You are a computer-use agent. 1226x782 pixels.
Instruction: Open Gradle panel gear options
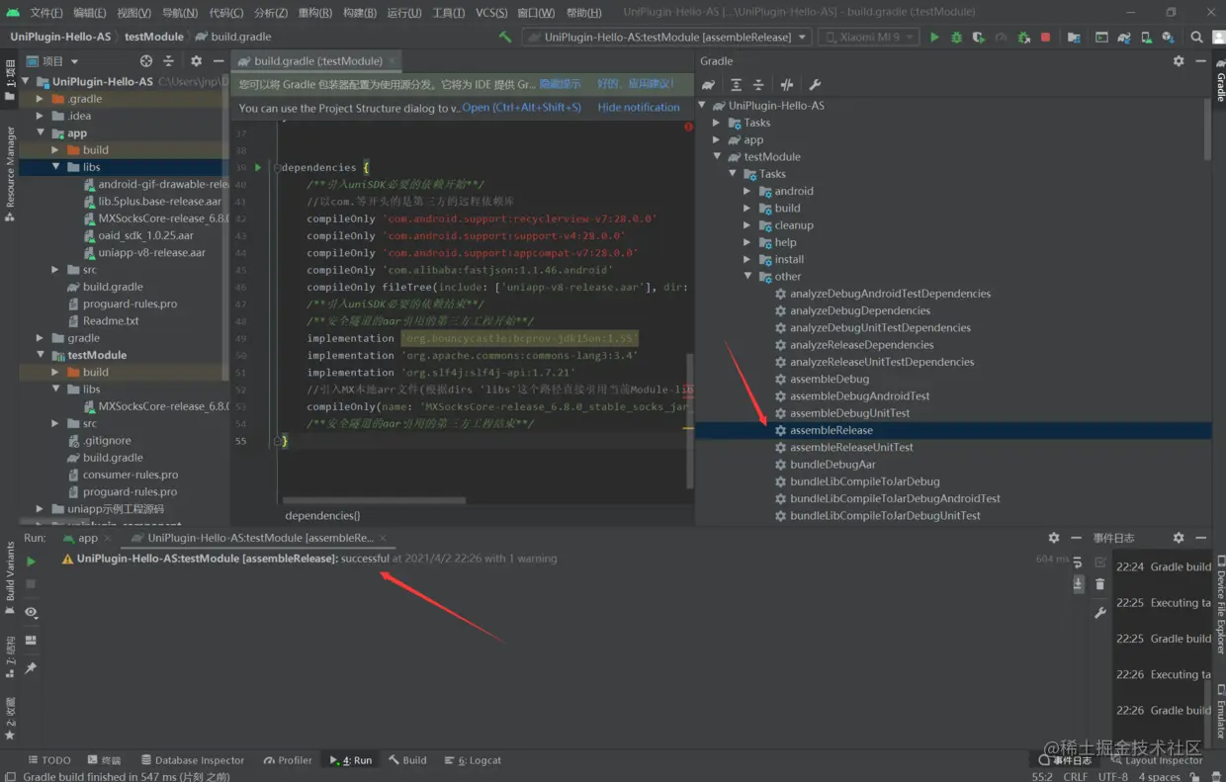(x=1179, y=61)
